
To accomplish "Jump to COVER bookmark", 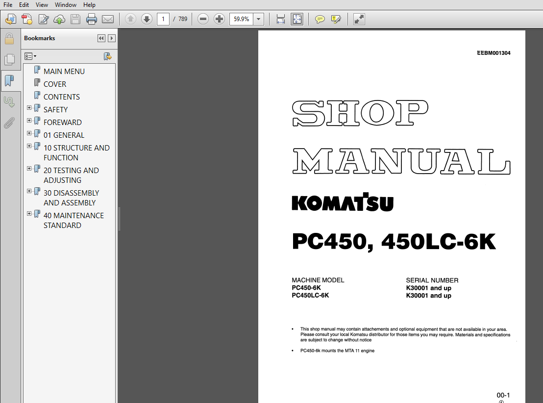I will coord(55,84).
